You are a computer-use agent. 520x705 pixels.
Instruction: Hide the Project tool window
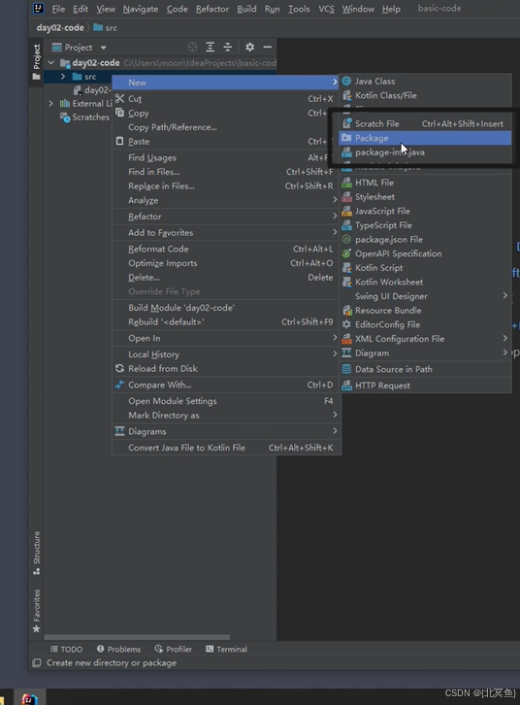(267, 47)
